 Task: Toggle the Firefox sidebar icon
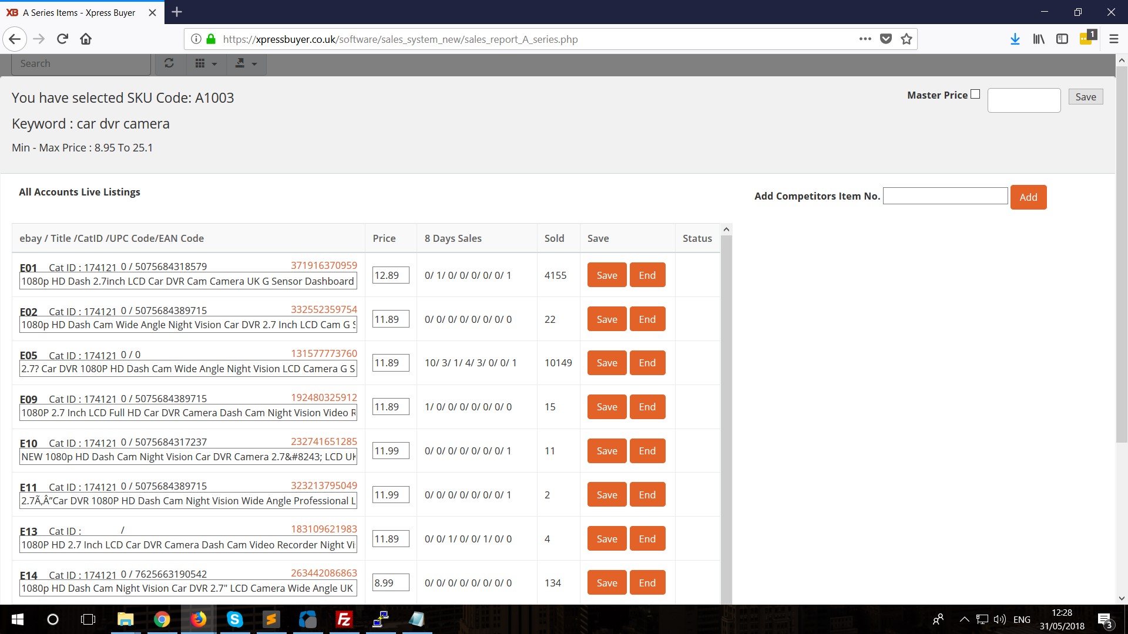click(1062, 39)
